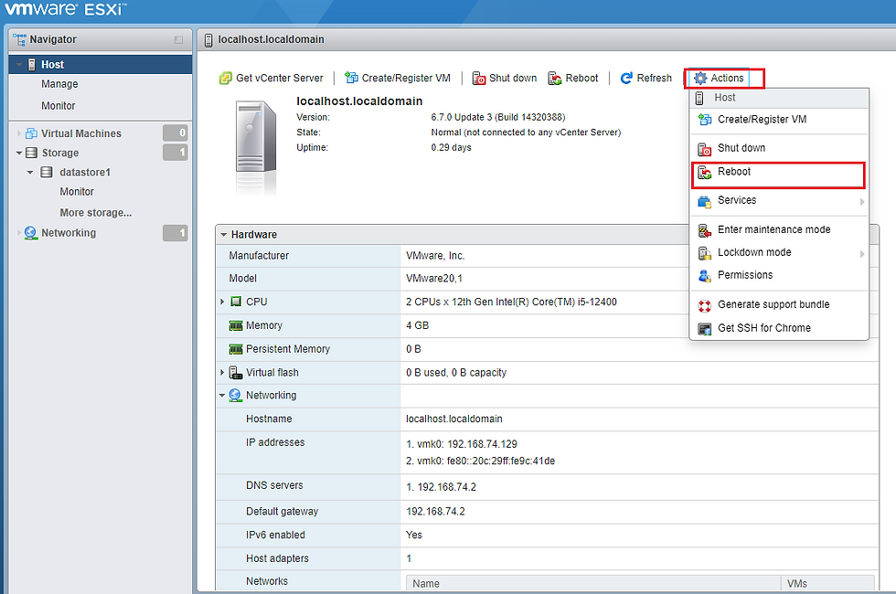Select the datastore1 tree label
896x594 pixels.
click(x=85, y=173)
